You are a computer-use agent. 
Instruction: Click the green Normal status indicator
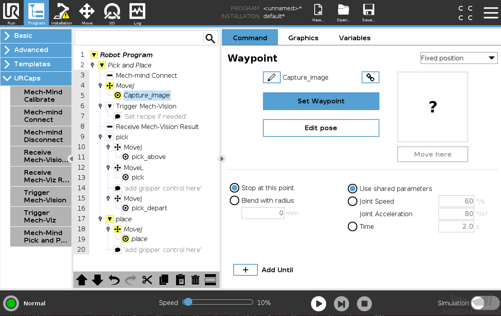(x=11, y=303)
